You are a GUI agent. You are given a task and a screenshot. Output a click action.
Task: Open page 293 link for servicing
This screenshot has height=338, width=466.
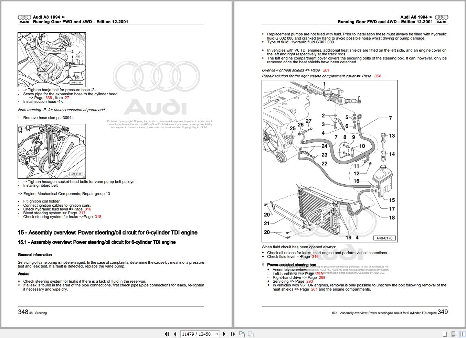tap(310, 281)
